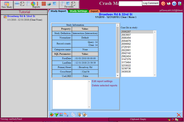Select case ID 2842142
This screenshot has width=184, height=122.
(x=137, y=53)
